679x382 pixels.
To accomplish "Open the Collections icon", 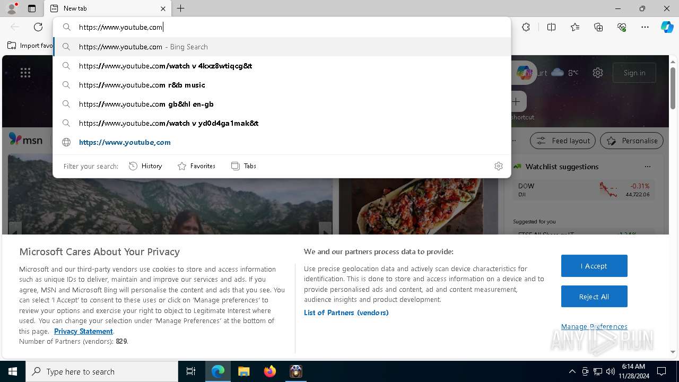I will tap(598, 27).
